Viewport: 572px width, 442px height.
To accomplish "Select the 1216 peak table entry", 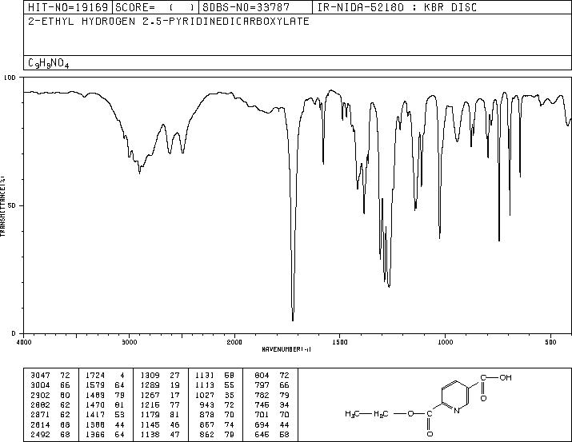I will pyautogui.click(x=160, y=404).
